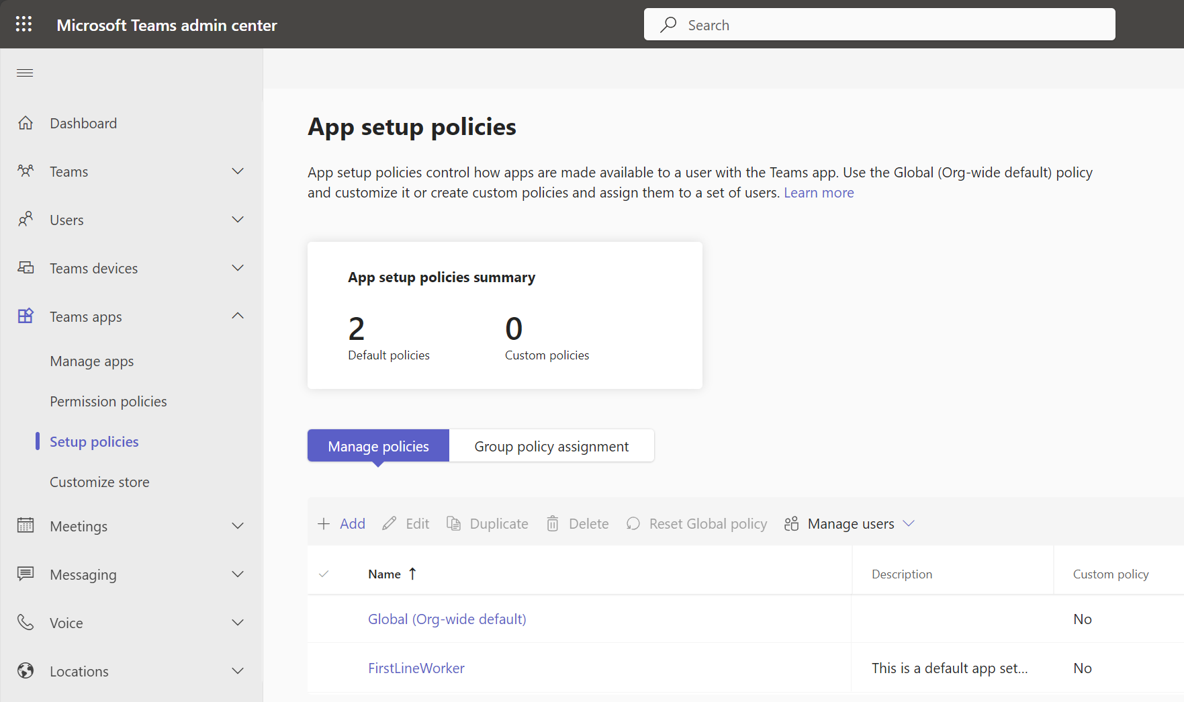Collapse the navigation sidebar with hamburger icon
Viewport: 1184px width, 702px height.
click(25, 73)
